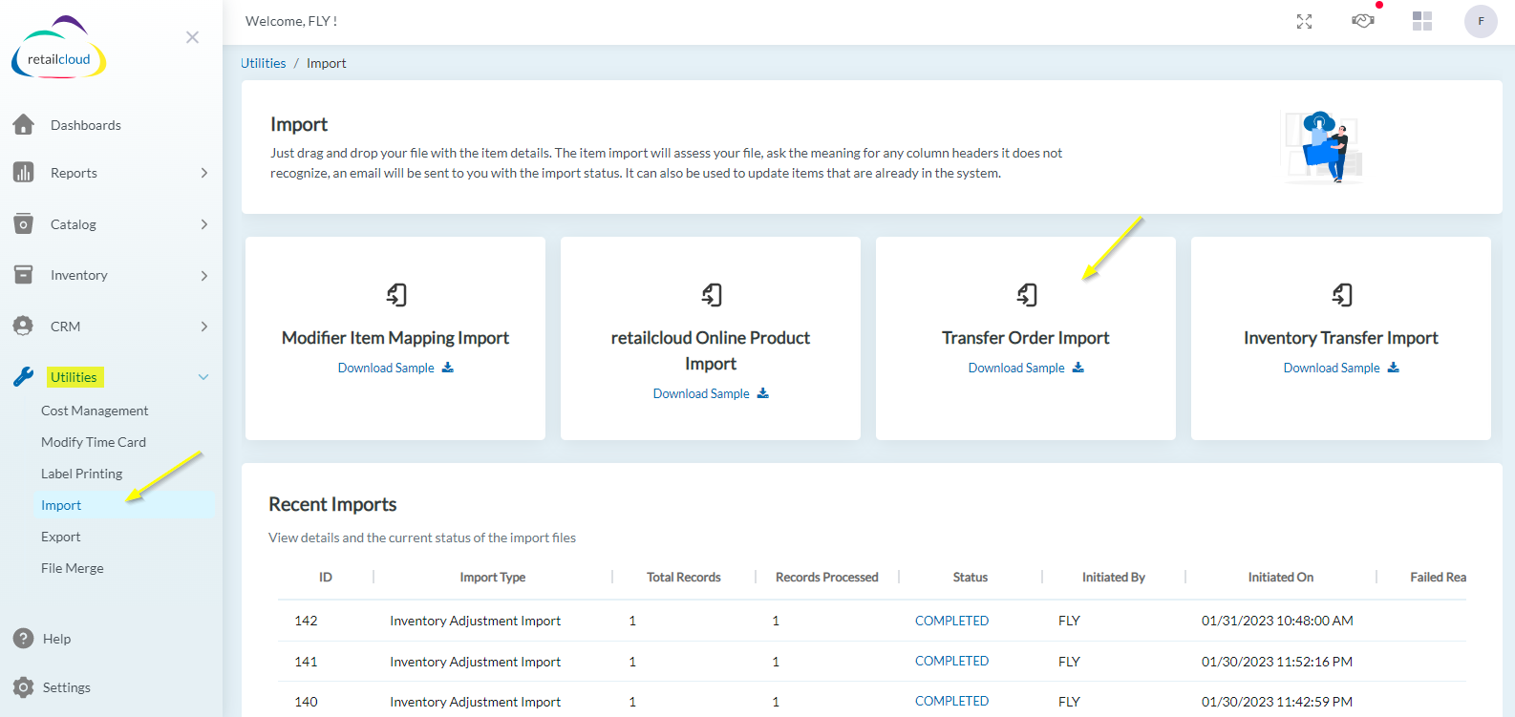Open Cost Management submenu item
Viewport: 1515px width, 717px height.
coord(95,411)
